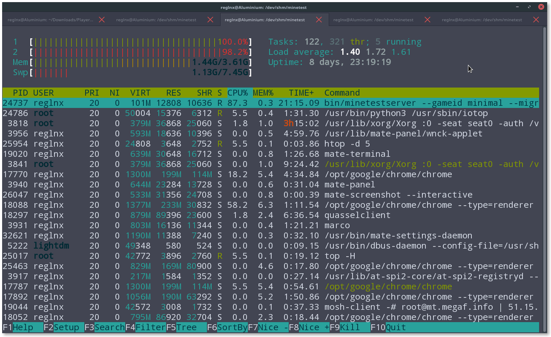Click the Uptime '8 days, 23:19:19' text
The height and width of the screenshot is (337, 551).
(350, 62)
